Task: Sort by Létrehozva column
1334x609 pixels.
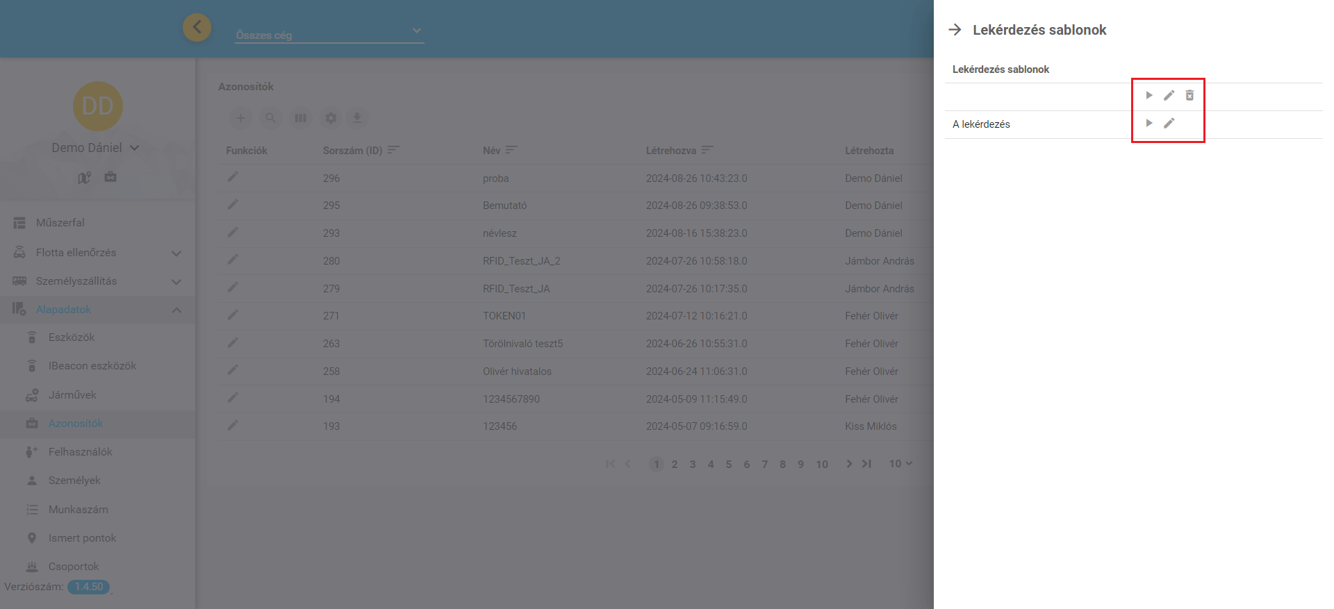Action: pyautogui.click(x=707, y=150)
